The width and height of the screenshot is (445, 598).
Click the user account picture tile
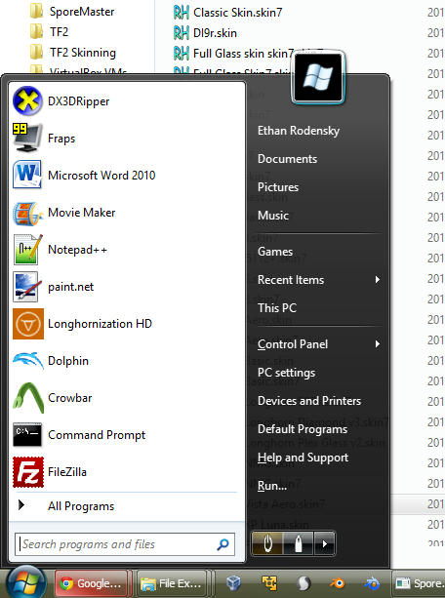coord(317,77)
